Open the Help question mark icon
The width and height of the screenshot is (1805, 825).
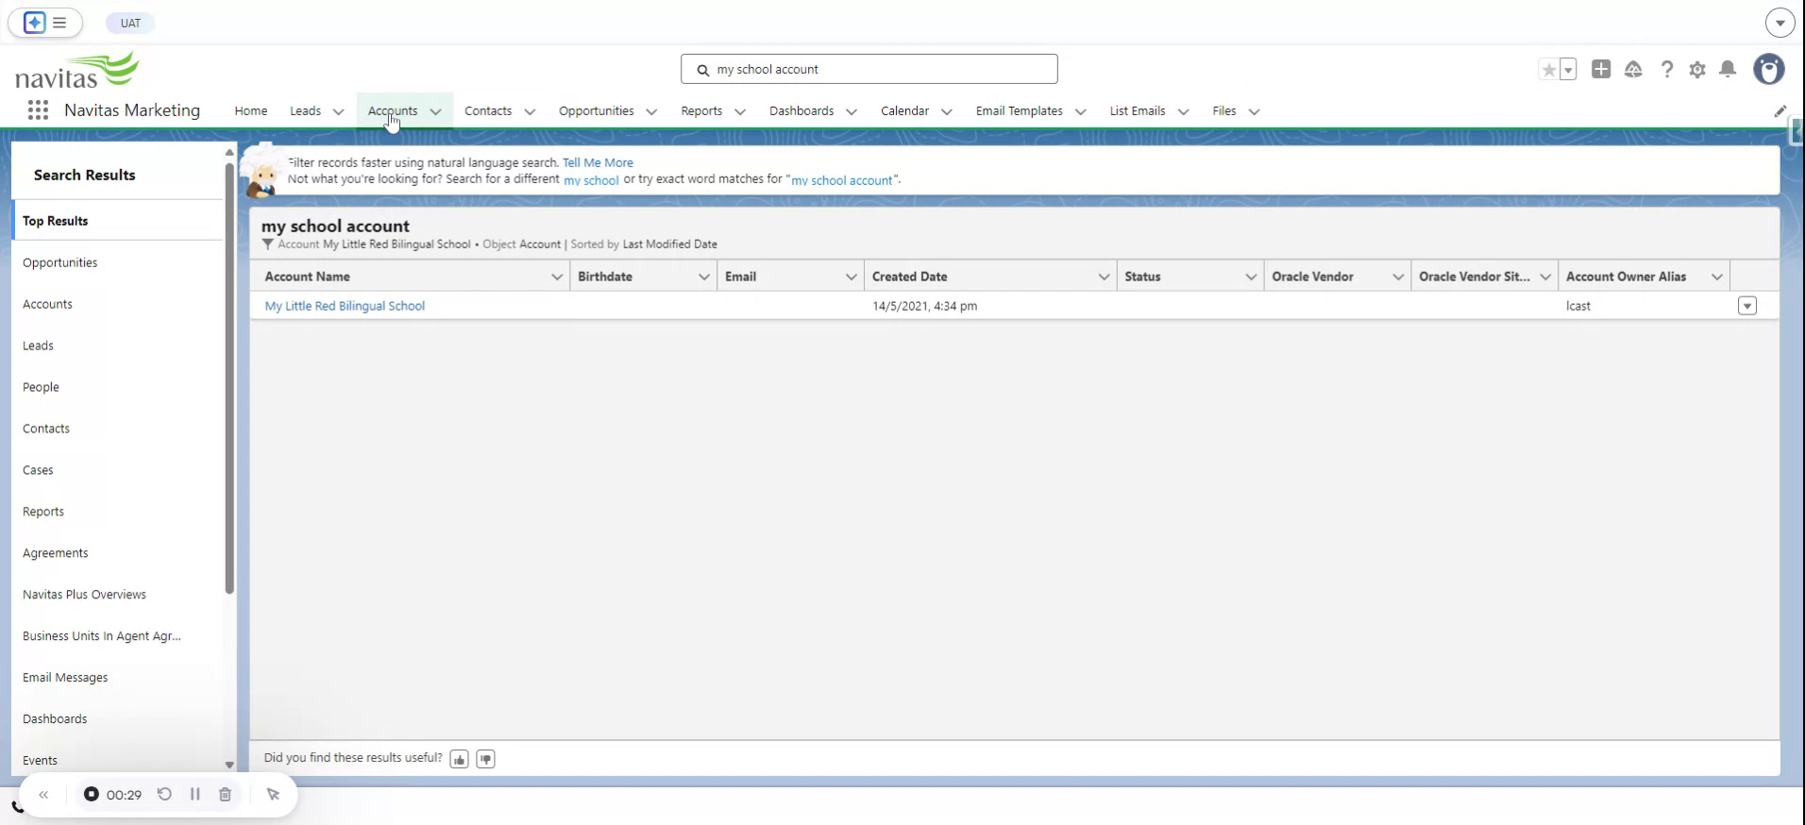(x=1667, y=70)
